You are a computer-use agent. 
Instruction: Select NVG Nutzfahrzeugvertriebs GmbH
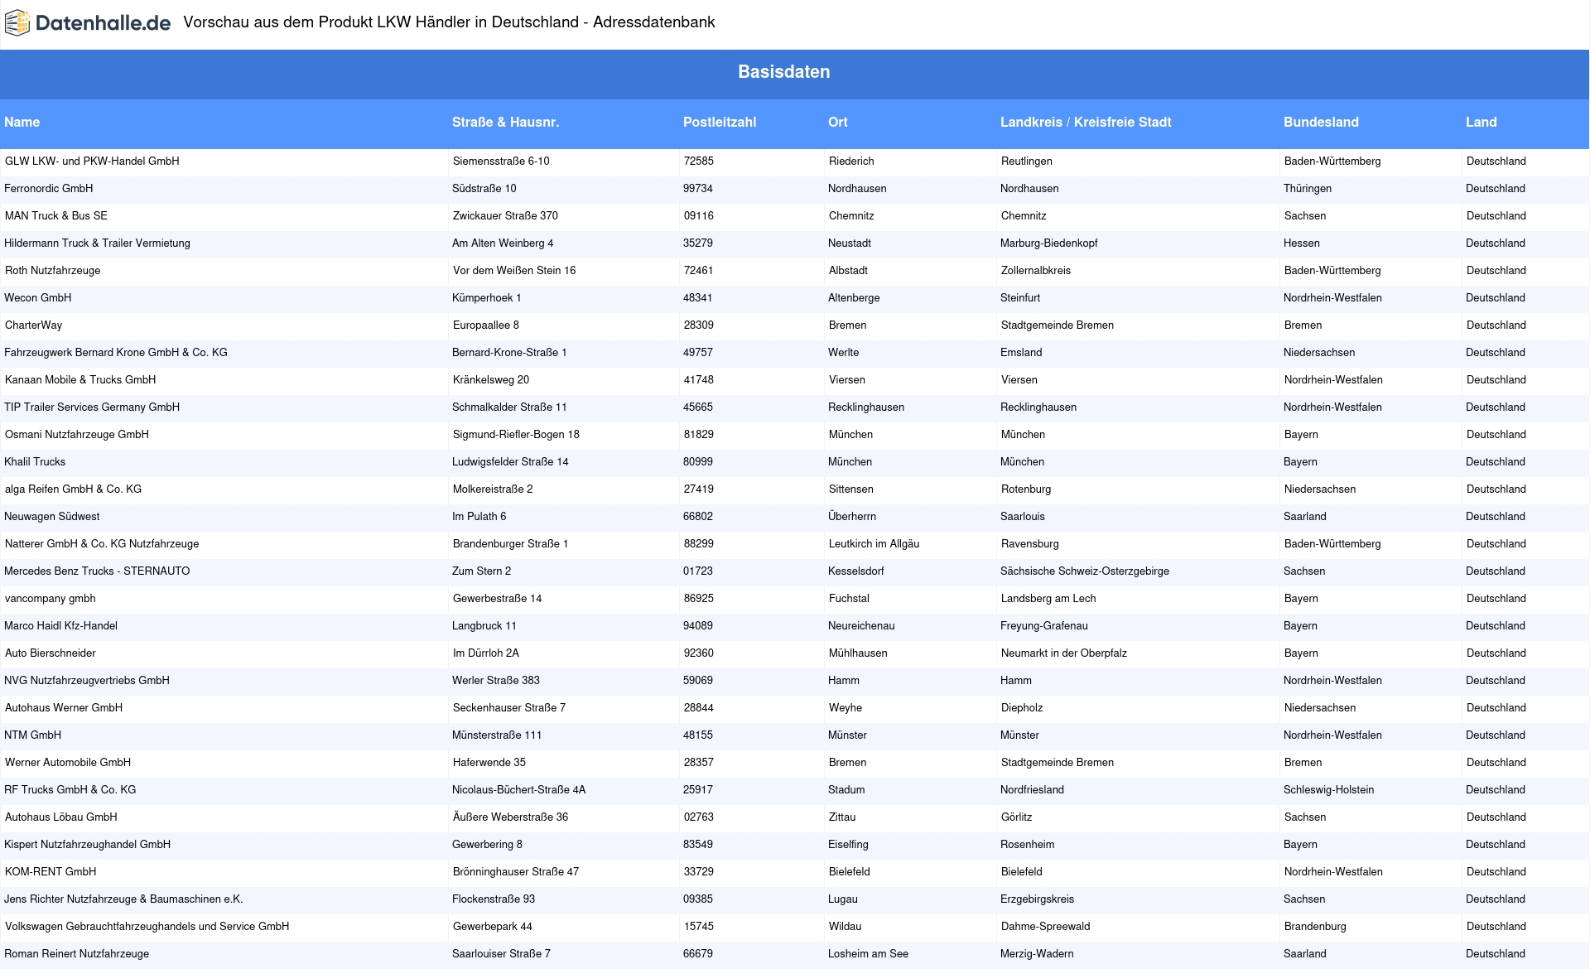87,681
